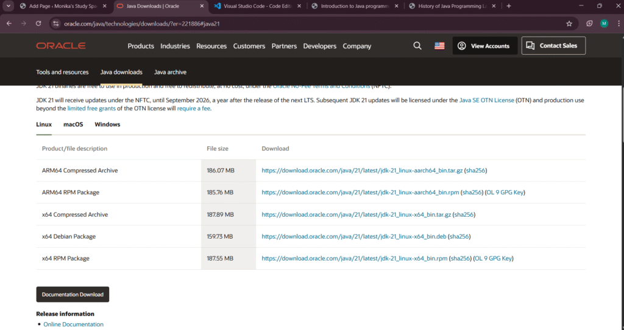Download jdk-21_linux-x64_bin.rpm

click(355, 258)
